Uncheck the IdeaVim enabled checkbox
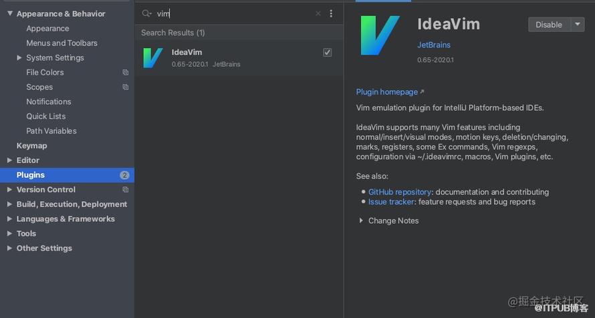The width and height of the screenshot is (595, 318). [x=327, y=52]
